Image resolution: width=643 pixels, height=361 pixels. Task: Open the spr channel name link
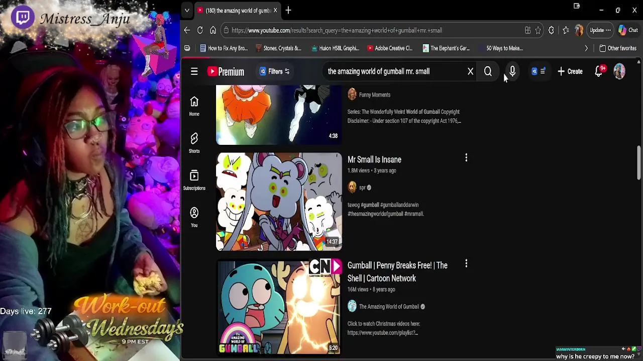(362, 188)
